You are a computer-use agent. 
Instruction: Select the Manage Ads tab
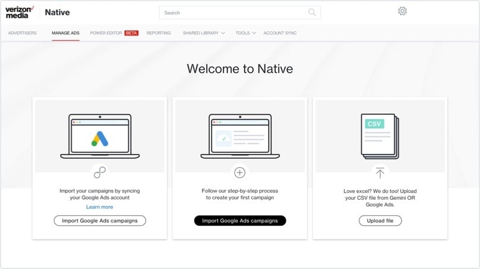[x=65, y=33]
